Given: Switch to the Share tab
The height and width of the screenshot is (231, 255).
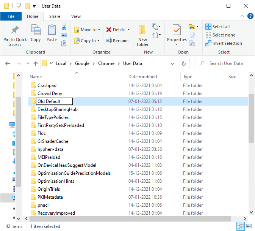Looking at the screenshot, I should (x=55, y=16).
